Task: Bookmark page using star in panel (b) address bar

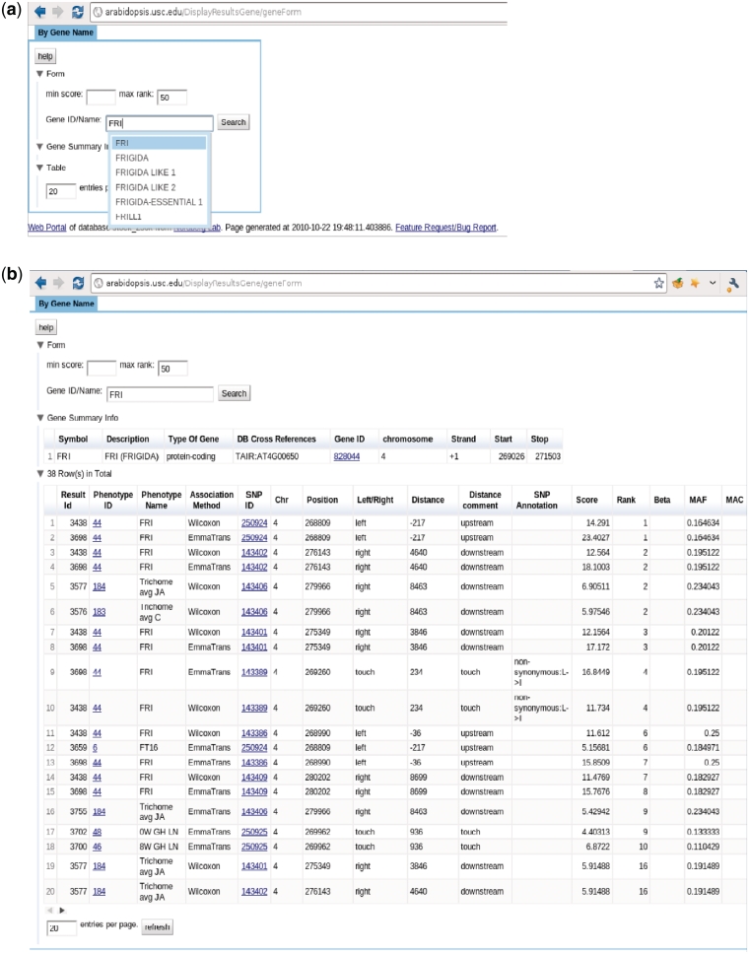Action: [x=659, y=283]
